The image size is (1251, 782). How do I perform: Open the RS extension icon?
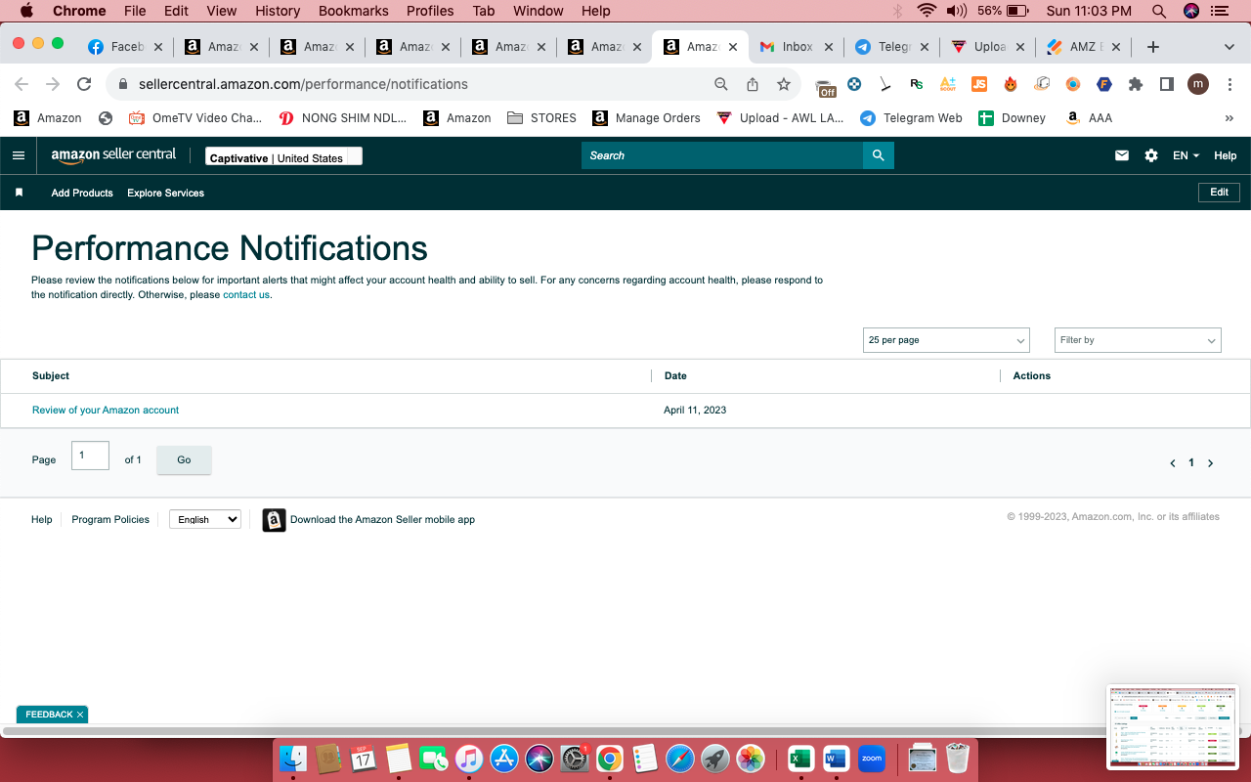917,84
